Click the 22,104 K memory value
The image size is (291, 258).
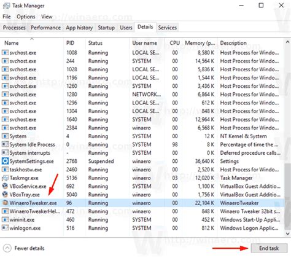[x=204, y=203]
